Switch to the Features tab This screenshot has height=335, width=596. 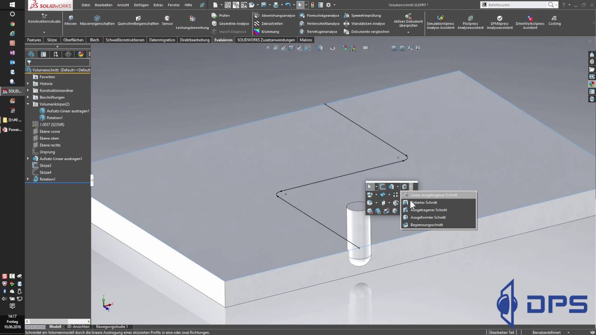pyautogui.click(x=34, y=40)
